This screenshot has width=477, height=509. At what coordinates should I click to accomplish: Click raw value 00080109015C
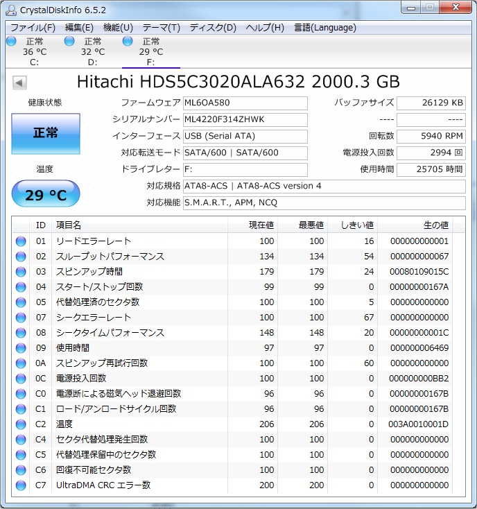coord(419,272)
